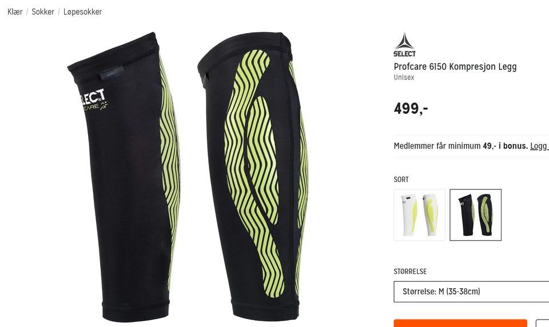The height and width of the screenshot is (327, 549).
Task: Click the 499,- price text
Action: point(411,108)
